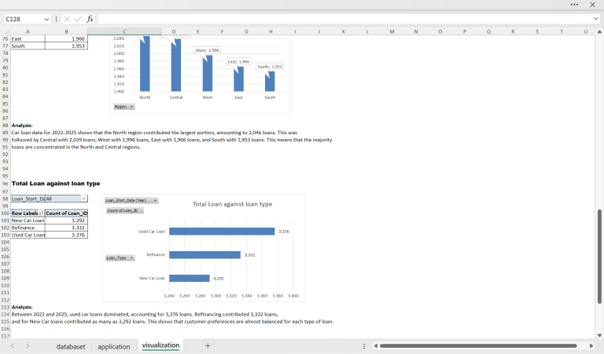Switch to the databaset sheet tab
This screenshot has width=604, height=354.
tap(71, 346)
